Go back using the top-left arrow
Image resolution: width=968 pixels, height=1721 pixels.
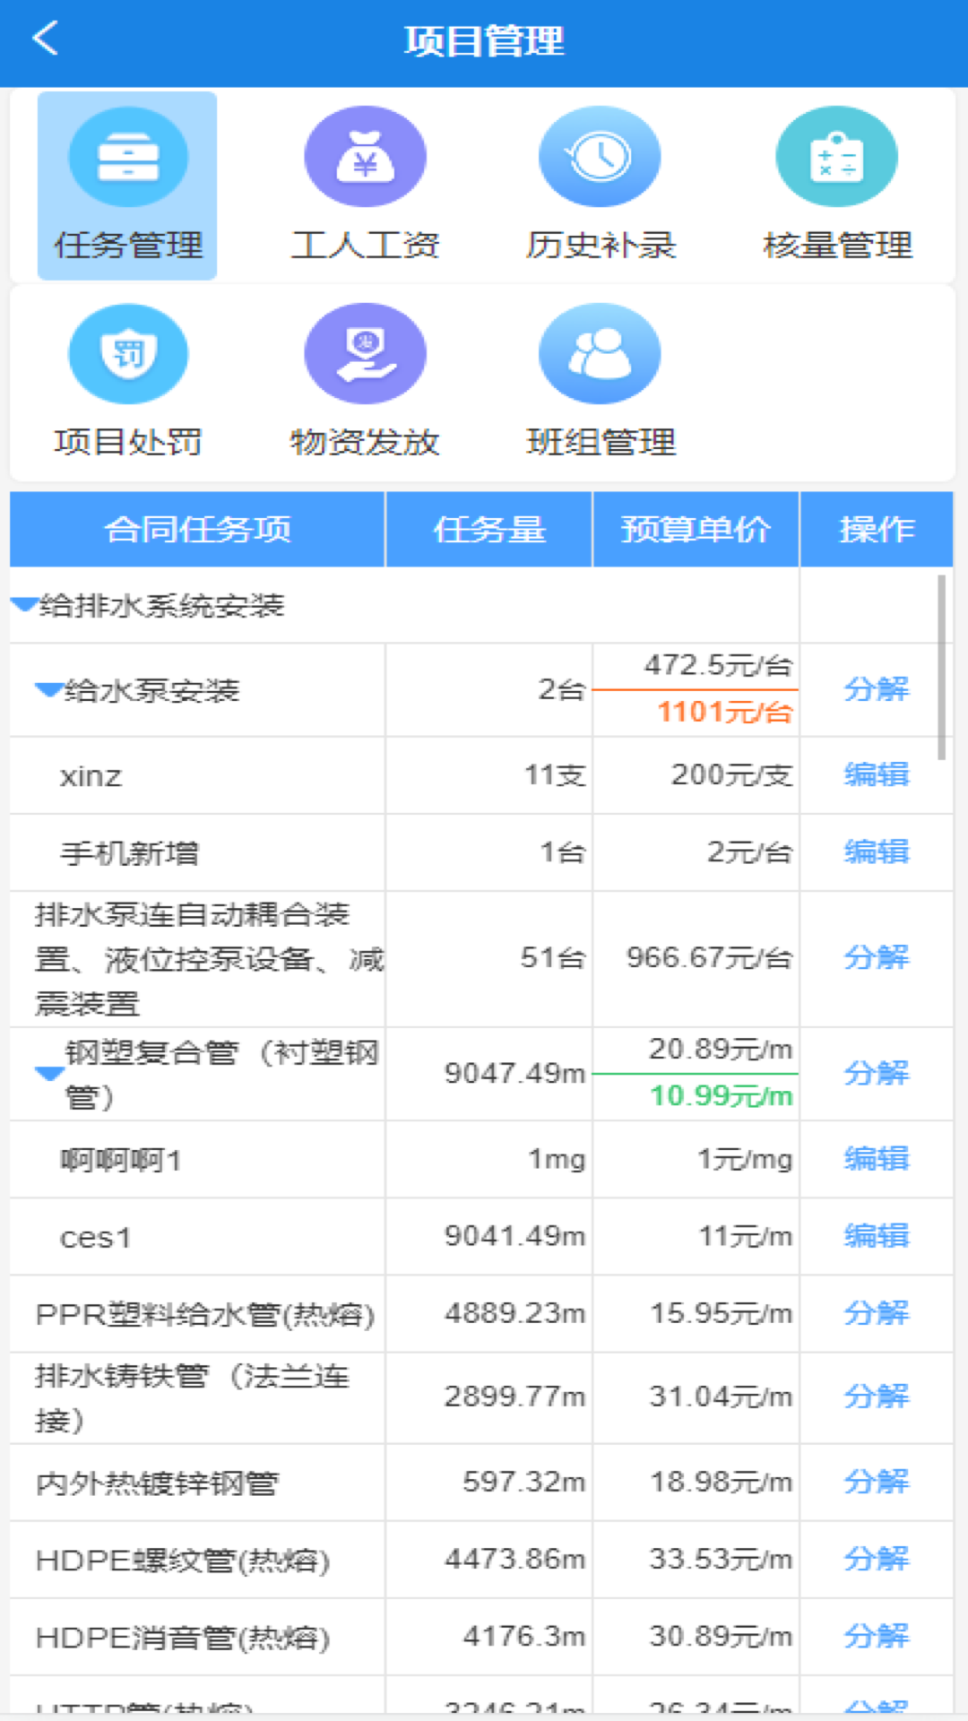coord(45,39)
